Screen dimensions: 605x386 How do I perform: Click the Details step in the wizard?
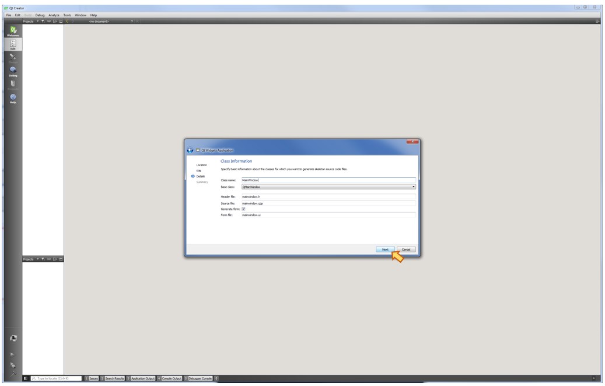[201, 176]
